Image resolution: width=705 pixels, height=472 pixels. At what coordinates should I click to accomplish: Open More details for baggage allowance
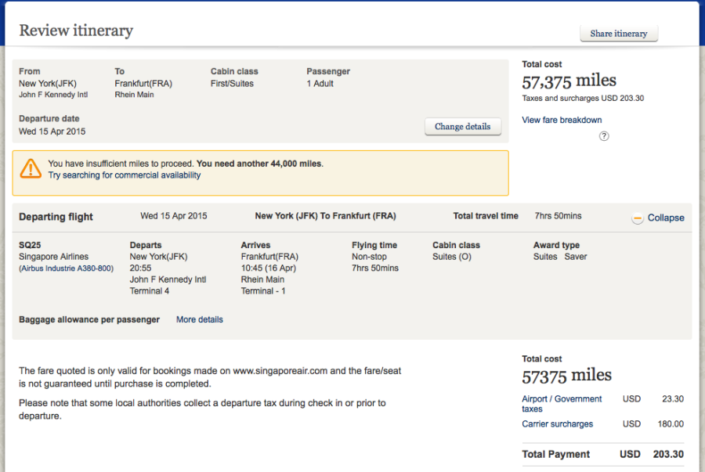click(x=199, y=319)
